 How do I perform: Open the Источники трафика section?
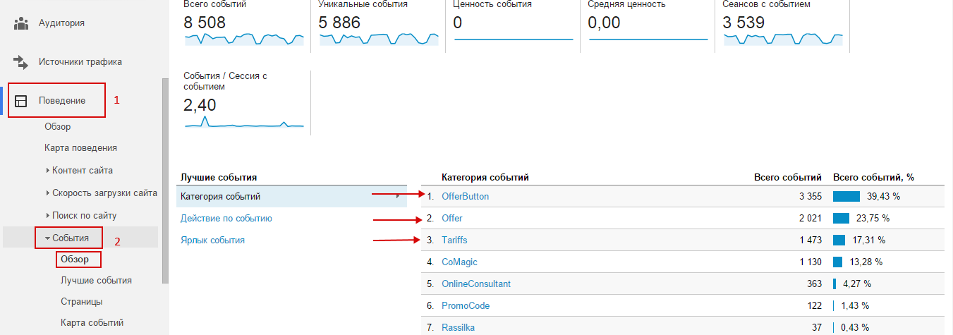(x=80, y=62)
